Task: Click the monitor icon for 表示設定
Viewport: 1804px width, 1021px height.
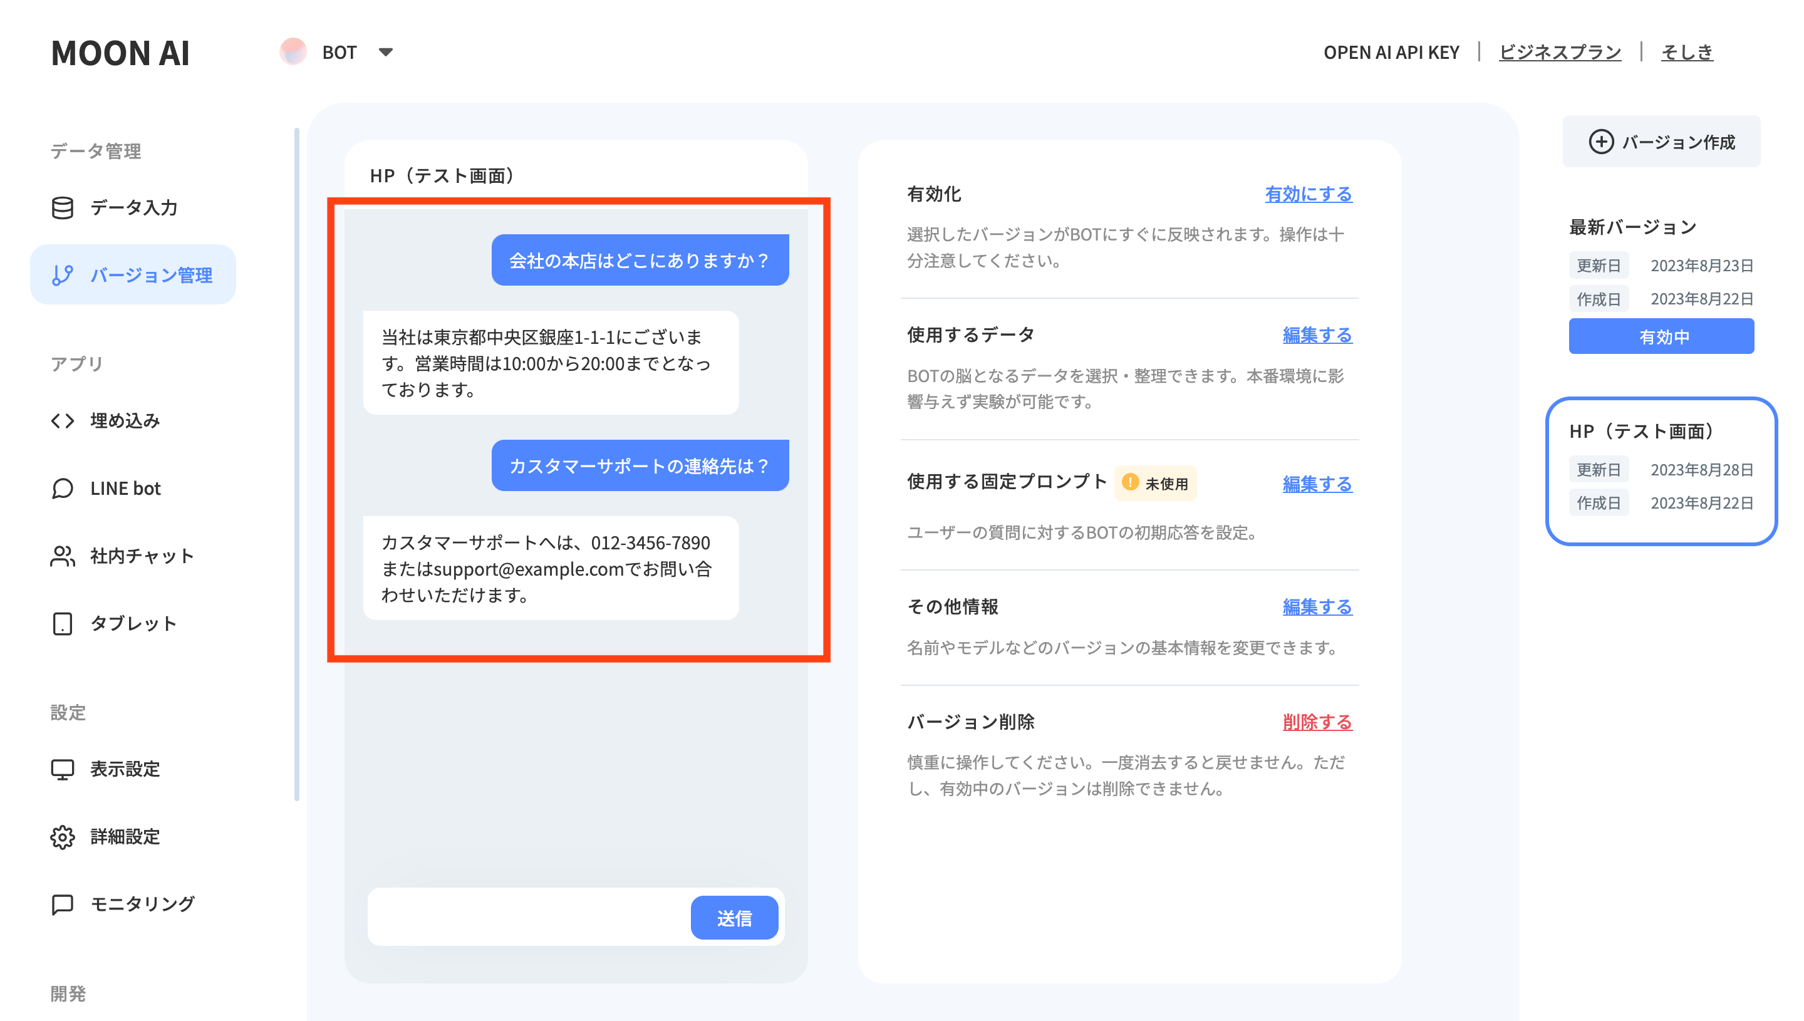Action: [63, 769]
